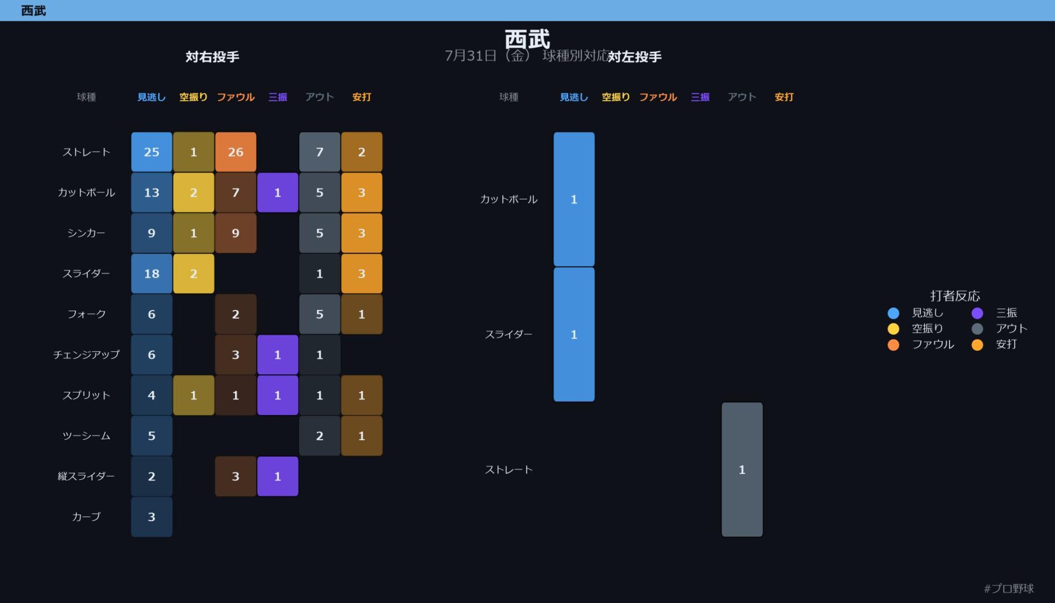Image resolution: width=1055 pixels, height=603 pixels.
Task: Click the 25 cell for ストレート 見逃し
Action: tap(152, 152)
